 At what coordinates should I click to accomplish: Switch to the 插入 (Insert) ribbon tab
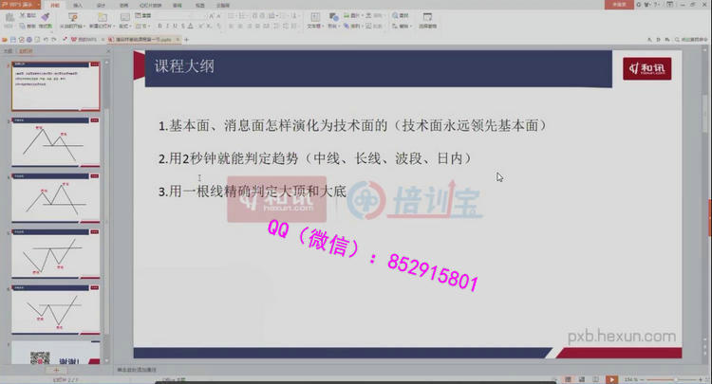tap(77, 5)
